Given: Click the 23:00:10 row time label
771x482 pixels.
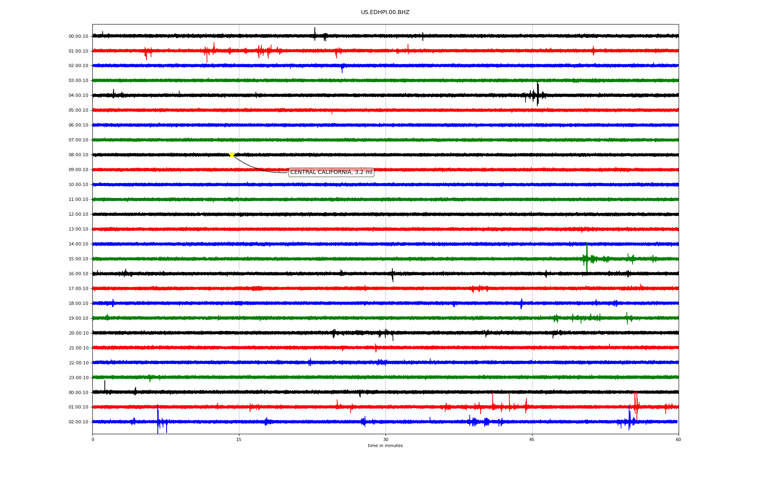Looking at the screenshot, I should click(x=78, y=378).
